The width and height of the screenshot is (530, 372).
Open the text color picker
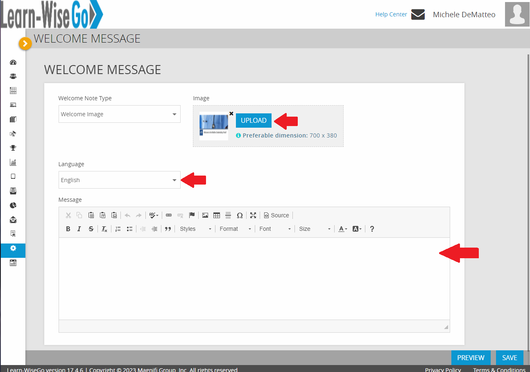[342, 228]
